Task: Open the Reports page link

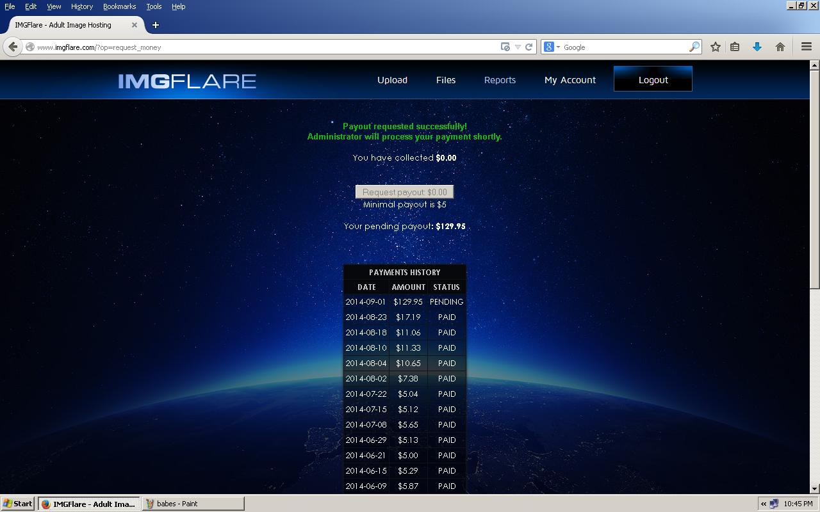Action: tap(500, 80)
